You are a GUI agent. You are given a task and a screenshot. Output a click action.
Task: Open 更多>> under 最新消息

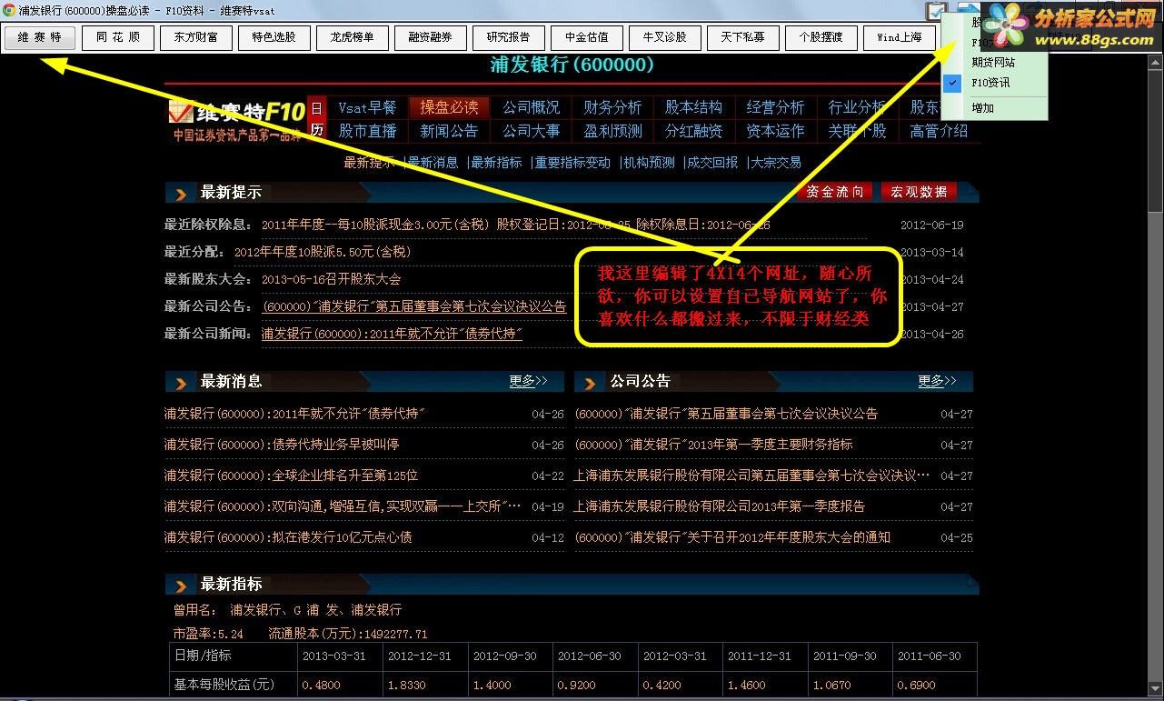[528, 381]
